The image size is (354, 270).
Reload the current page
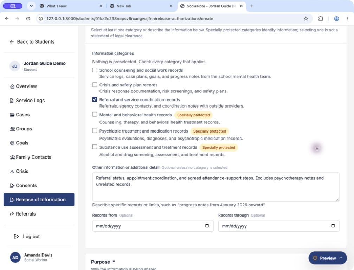coord(28,19)
